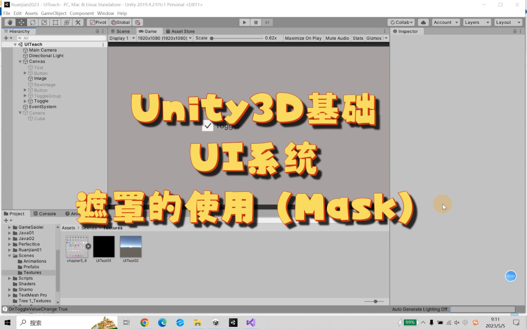Open UITeach scene options menu
The height and width of the screenshot is (329, 527).
[103, 44]
